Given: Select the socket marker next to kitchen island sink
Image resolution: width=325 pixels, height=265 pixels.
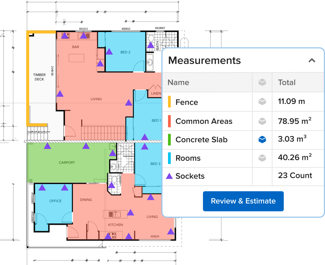Looking at the screenshot, I should [x=130, y=212].
